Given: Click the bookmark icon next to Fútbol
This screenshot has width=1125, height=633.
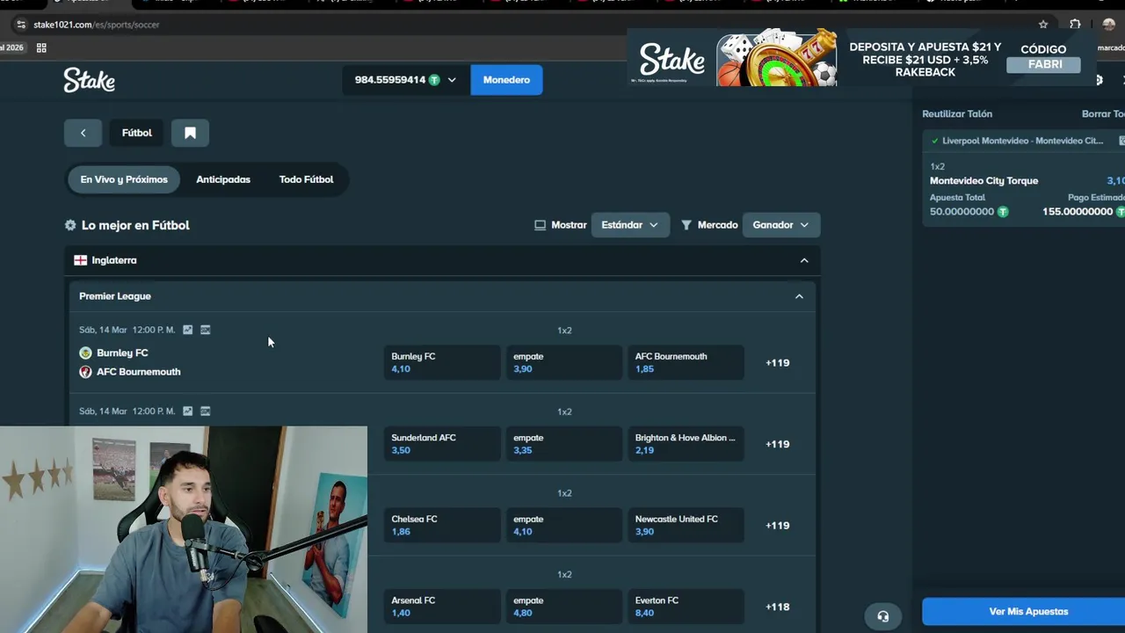Looking at the screenshot, I should [x=190, y=133].
